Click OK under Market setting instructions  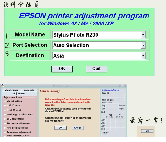click(x=61, y=128)
